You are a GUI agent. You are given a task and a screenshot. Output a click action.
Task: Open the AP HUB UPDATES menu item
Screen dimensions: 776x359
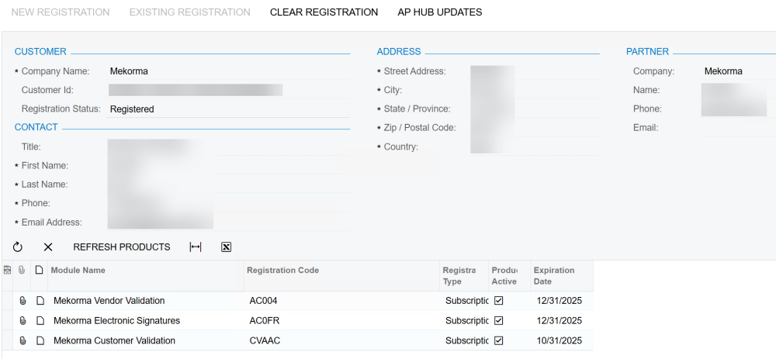coord(440,12)
